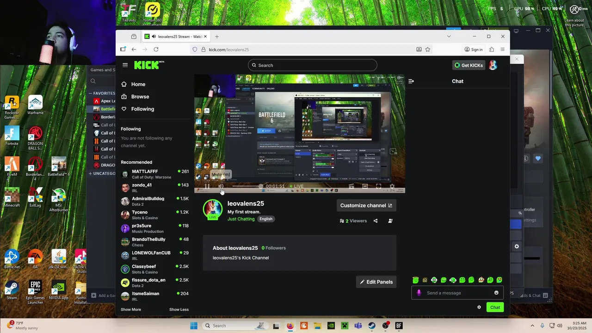Click Show More under Recommended
This screenshot has height=333, width=592.
(x=131, y=309)
